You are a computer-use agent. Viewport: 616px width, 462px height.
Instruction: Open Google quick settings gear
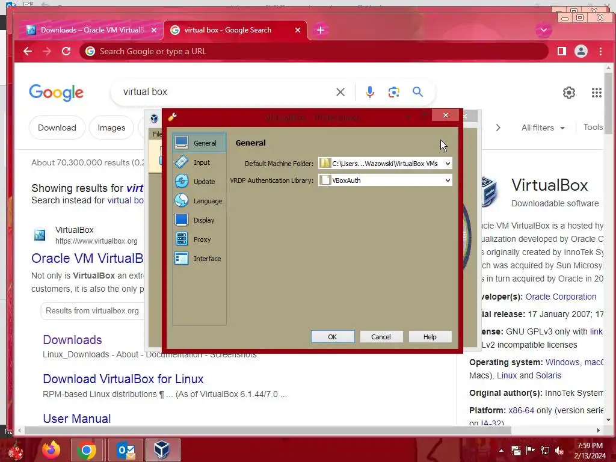(569, 93)
